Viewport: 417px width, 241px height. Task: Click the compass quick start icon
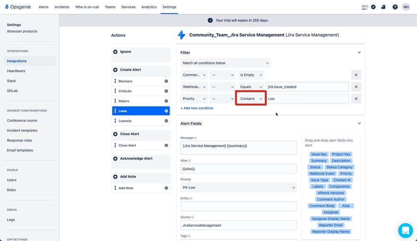[374, 7]
